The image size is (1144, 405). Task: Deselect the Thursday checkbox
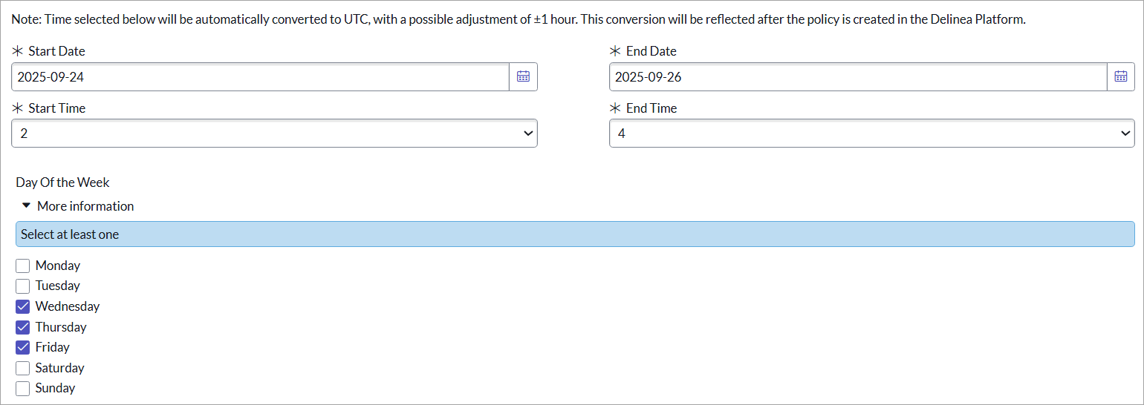[x=23, y=327]
